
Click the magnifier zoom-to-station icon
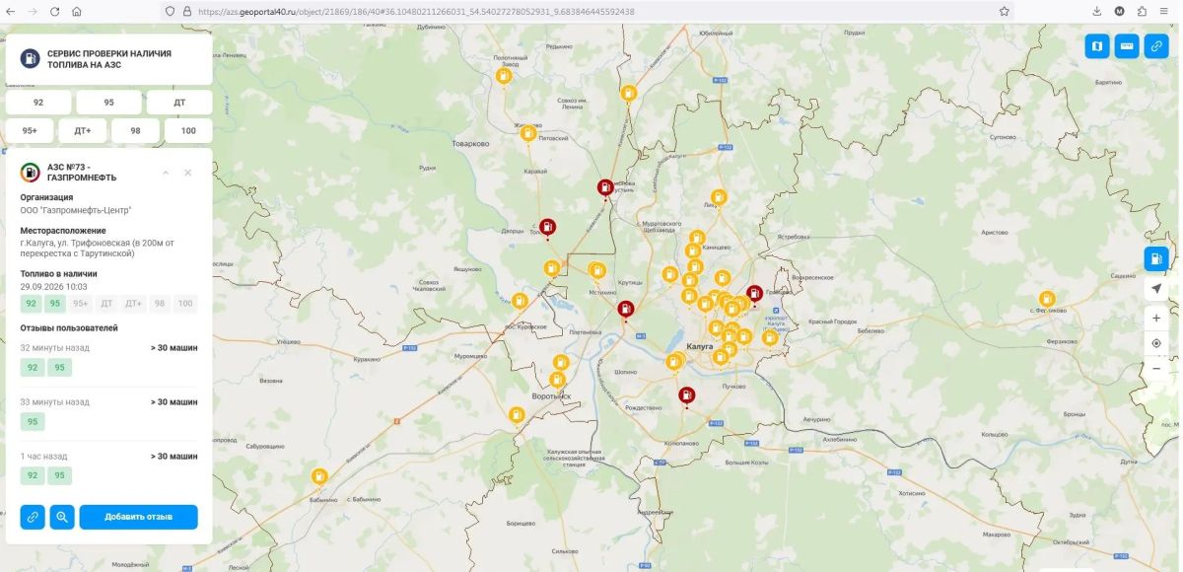pyautogui.click(x=62, y=517)
